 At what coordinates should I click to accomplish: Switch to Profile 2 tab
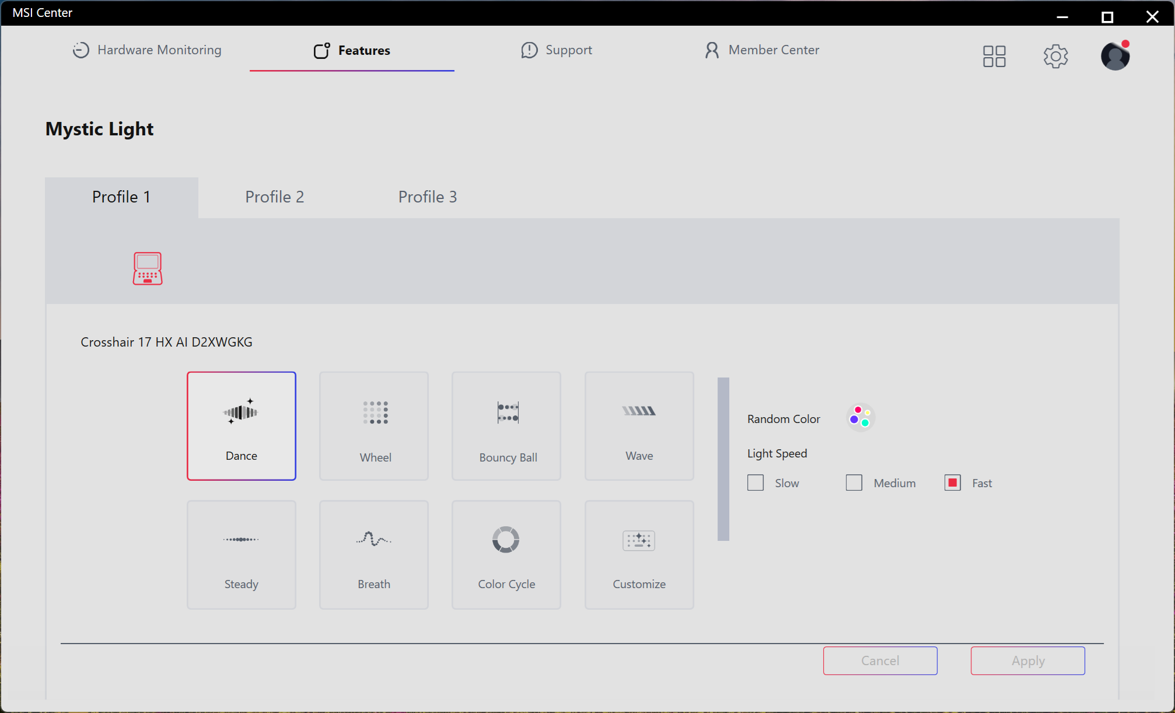pyautogui.click(x=275, y=197)
